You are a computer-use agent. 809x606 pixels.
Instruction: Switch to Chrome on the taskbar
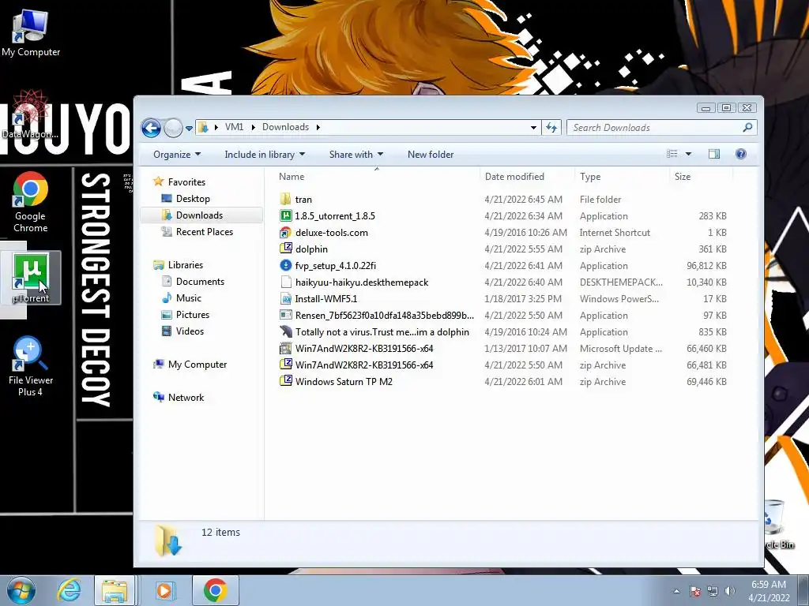(215, 590)
